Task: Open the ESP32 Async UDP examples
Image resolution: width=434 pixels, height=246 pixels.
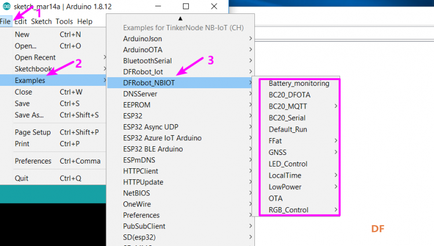Action: 180,127
